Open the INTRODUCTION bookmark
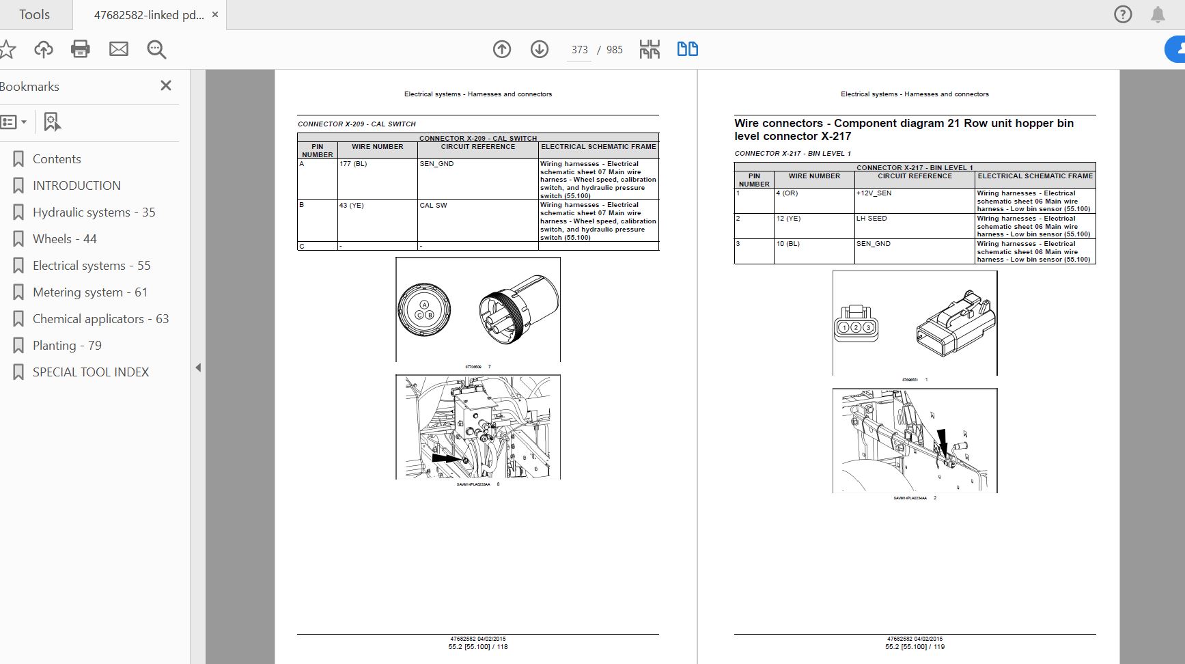The height and width of the screenshot is (664, 1185). point(76,186)
